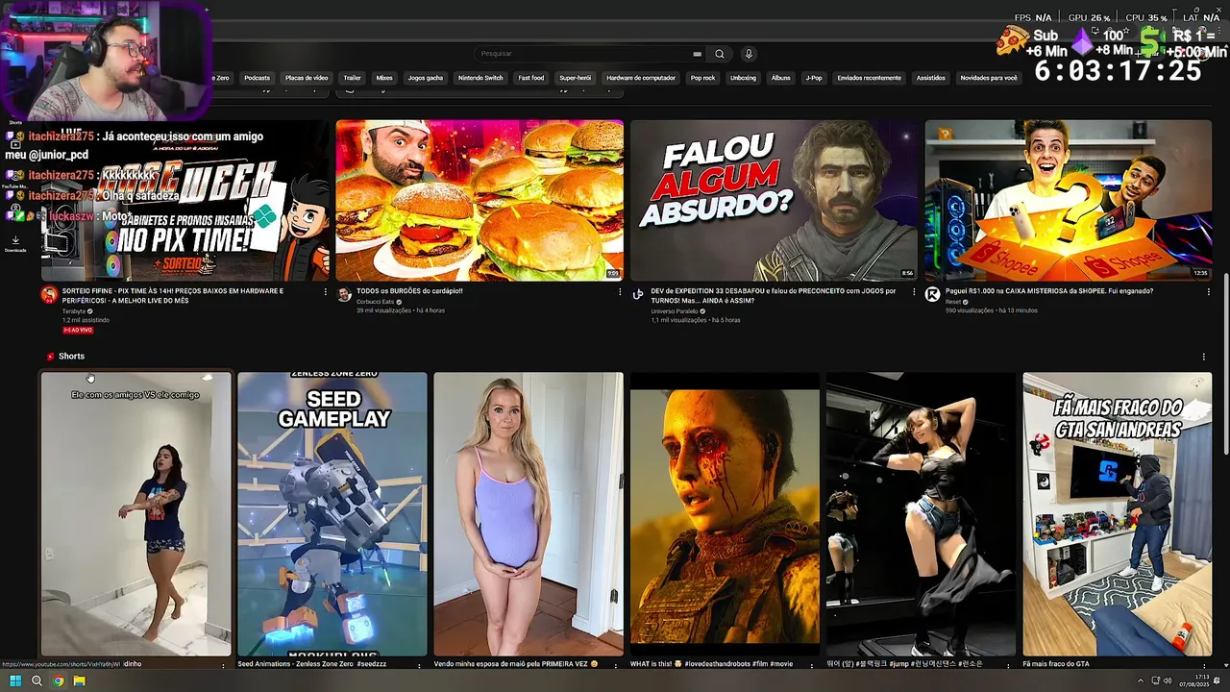Open Windows taskbar search
The height and width of the screenshot is (692, 1230).
pyautogui.click(x=37, y=680)
